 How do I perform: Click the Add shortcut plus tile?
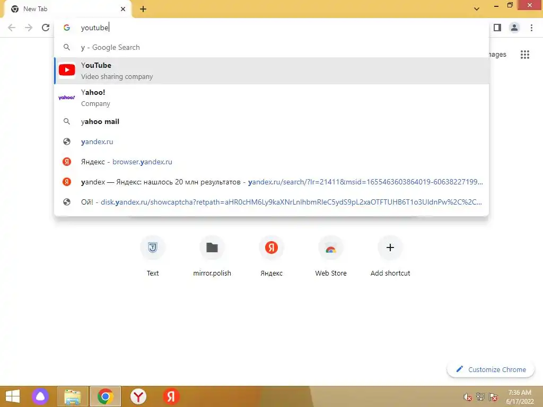click(390, 256)
